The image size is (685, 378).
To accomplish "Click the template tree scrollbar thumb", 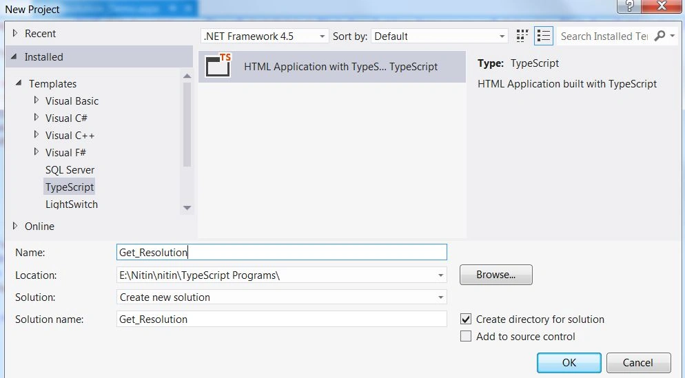I will tap(187, 125).
